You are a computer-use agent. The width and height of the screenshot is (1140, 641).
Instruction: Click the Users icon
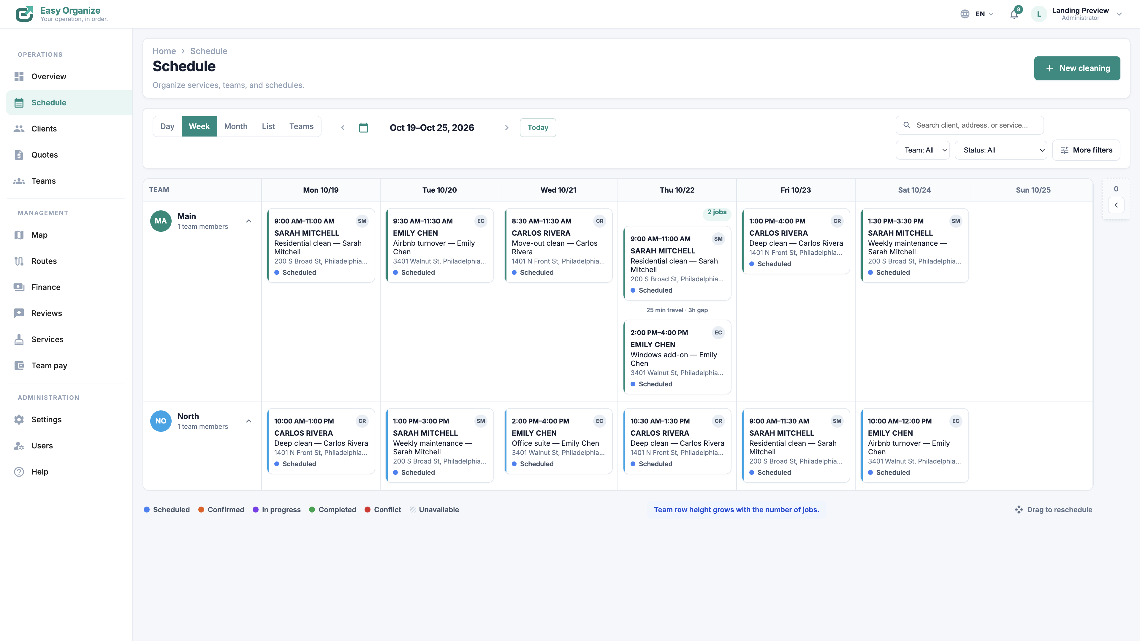[19, 445]
